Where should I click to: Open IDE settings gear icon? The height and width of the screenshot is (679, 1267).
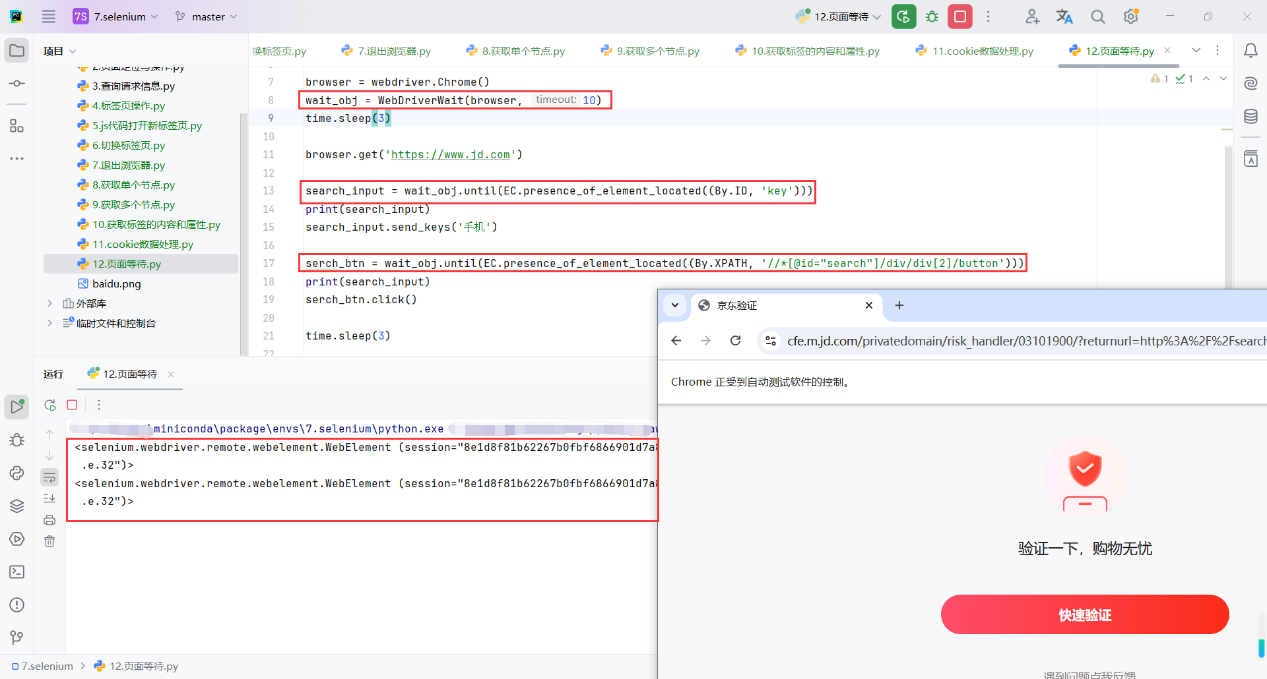pyautogui.click(x=1131, y=16)
